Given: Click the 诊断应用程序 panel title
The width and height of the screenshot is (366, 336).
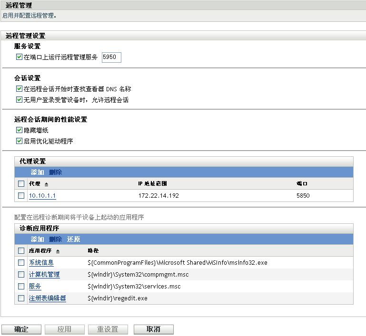Looking at the screenshot, I should click(x=39, y=228).
